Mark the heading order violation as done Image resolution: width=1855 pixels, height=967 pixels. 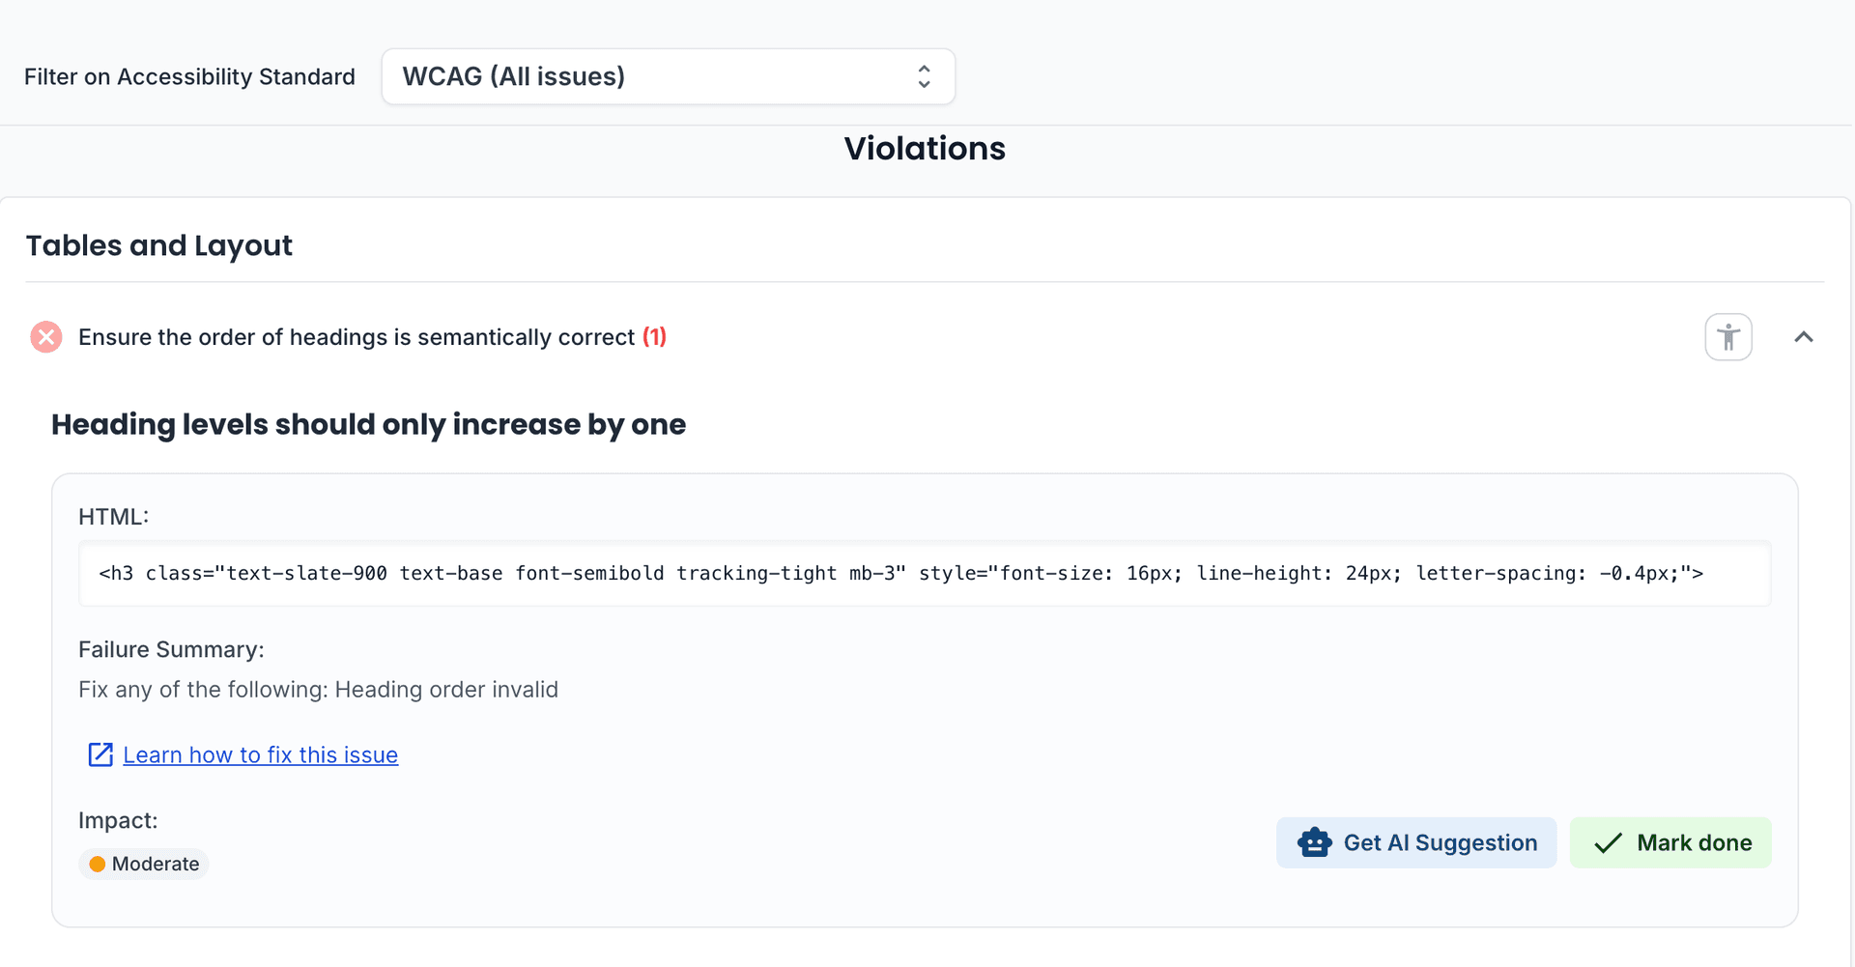tap(1669, 842)
